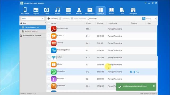
Task: Select Zainstalowane (20) in the sidebar
Action: pyautogui.click(x=33, y=27)
